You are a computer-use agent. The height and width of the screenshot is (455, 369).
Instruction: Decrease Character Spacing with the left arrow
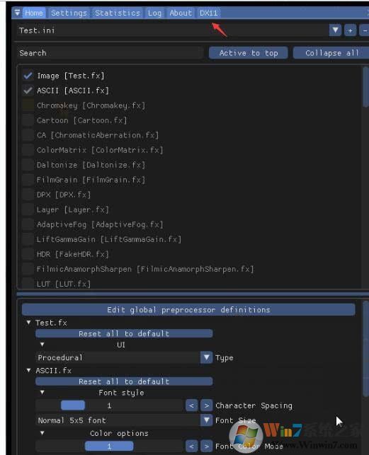pos(191,405)
